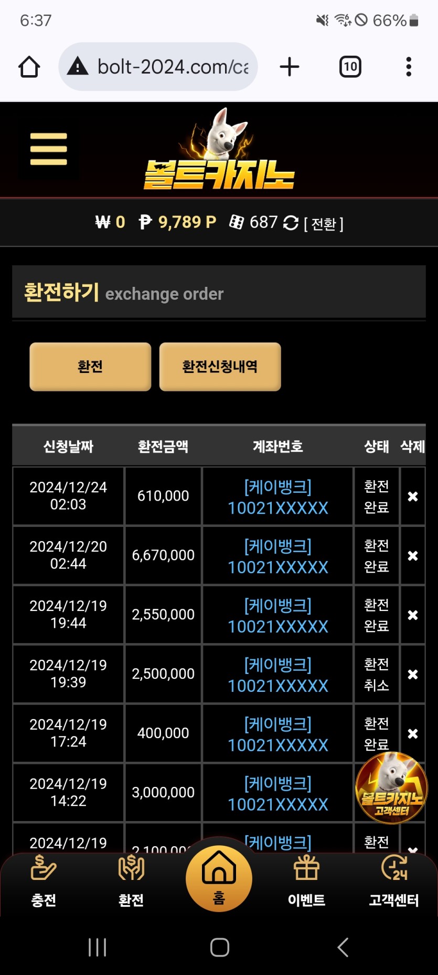This screenshot has height=975, width=438.
Task: Tap the browser address bar URL
Action: [173, 67]
